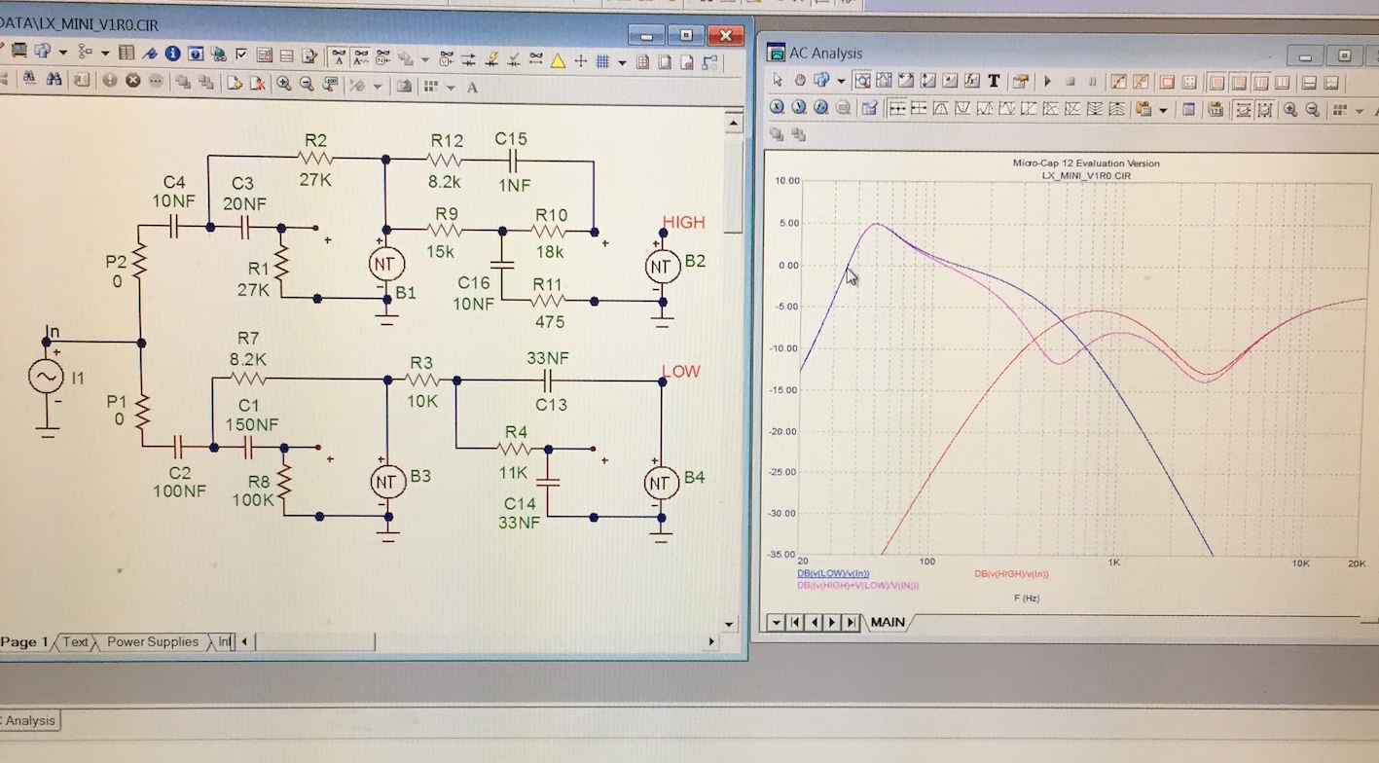Image resolution: width=1379 pixels, height=763 pixels.
Task: Click the C13 33NF capacitor label
Action: tap(550, 381)
